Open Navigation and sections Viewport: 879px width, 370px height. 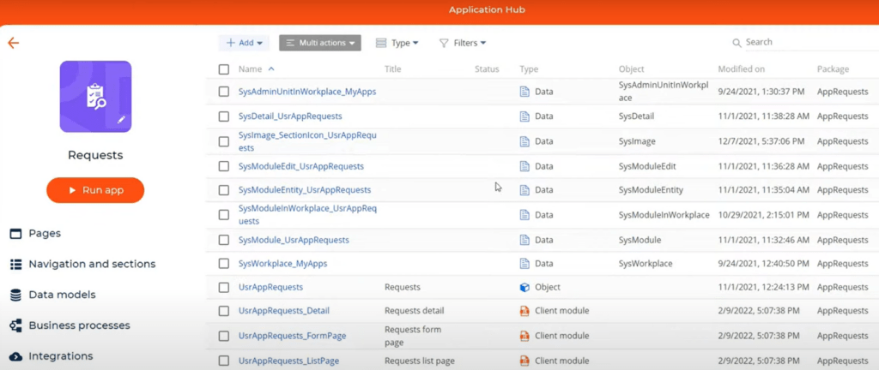click(92, 265)
